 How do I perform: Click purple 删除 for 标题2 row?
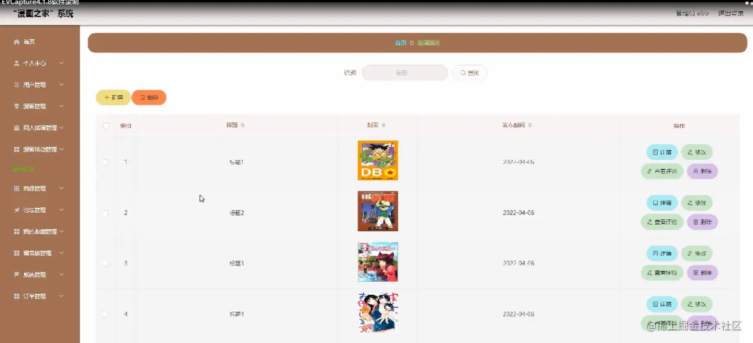(x=702, y=222)
